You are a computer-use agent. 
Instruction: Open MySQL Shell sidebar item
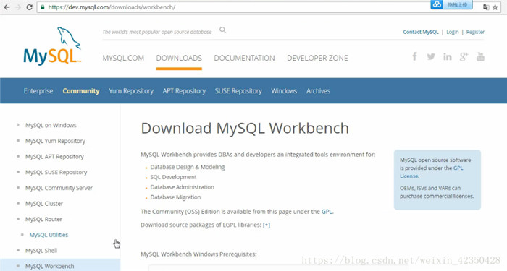coord(41,251)
